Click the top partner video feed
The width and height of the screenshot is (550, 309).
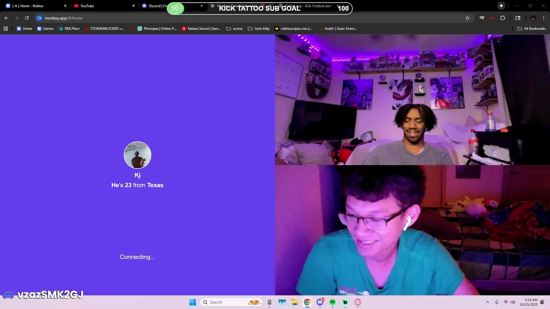(412, 100)
